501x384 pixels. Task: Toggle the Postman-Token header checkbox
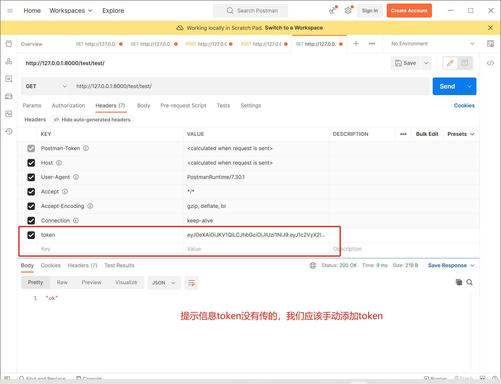pyautogui.click(x=31, y=148)
